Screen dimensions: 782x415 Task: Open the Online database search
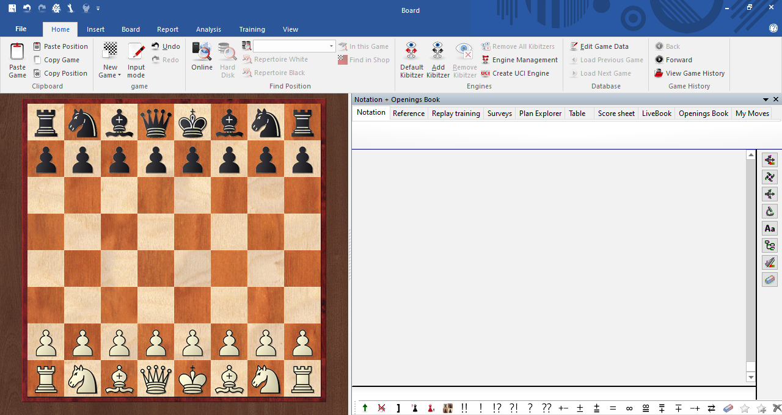click(x=202, y=56)
